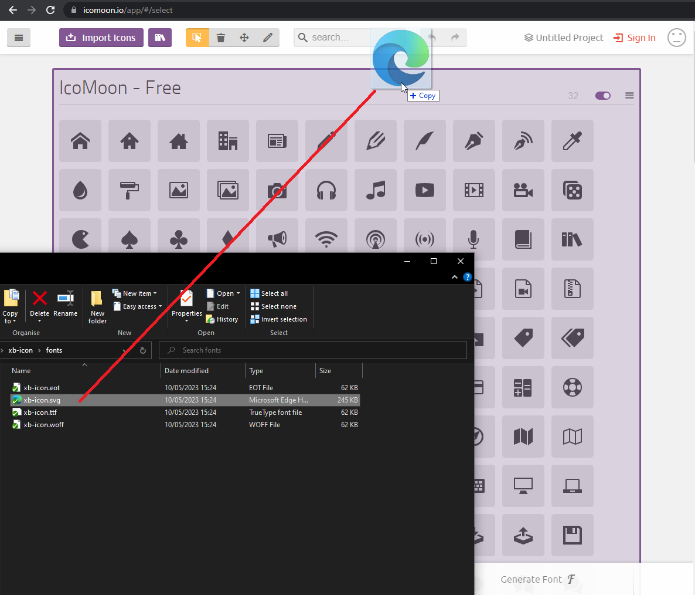Image resolution: width=695 pixels, height=595 pixels.
Task: Click the xb-icon breadcrumb folder
Action: point(21,350)
